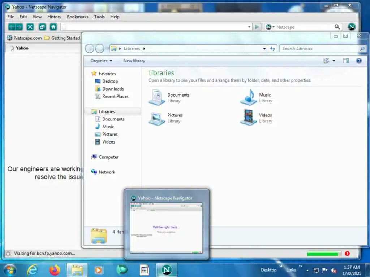Open File menu in Netscape

click(10, 17)
